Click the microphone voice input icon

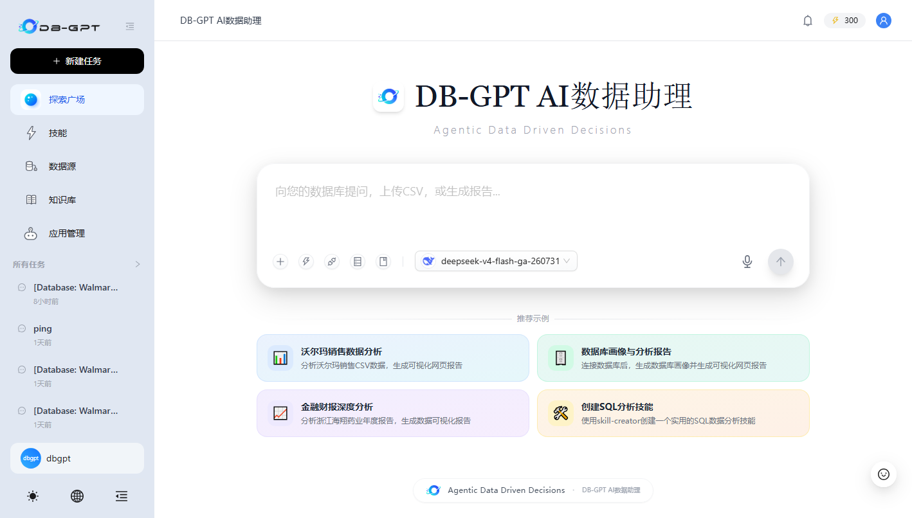[x=747, y=262]
